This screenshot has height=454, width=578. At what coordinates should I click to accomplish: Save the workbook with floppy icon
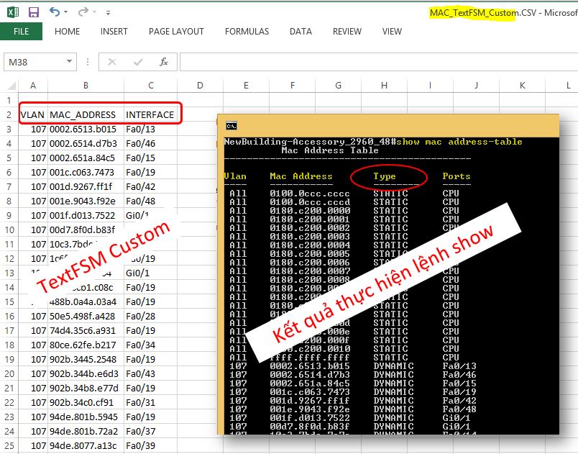point(34,12)
